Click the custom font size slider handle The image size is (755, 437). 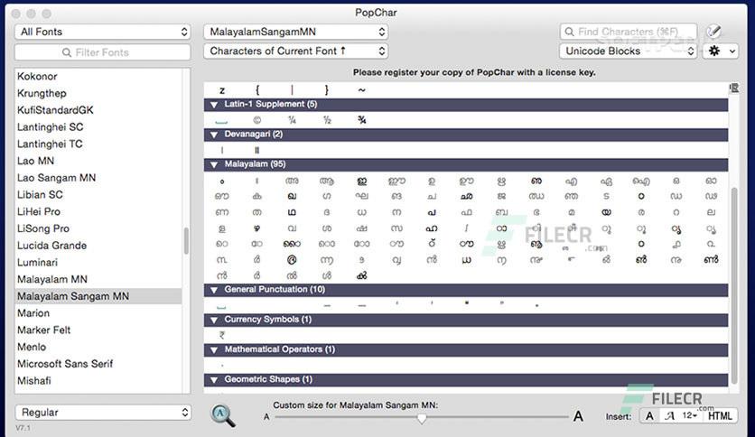tap(422, 419)
